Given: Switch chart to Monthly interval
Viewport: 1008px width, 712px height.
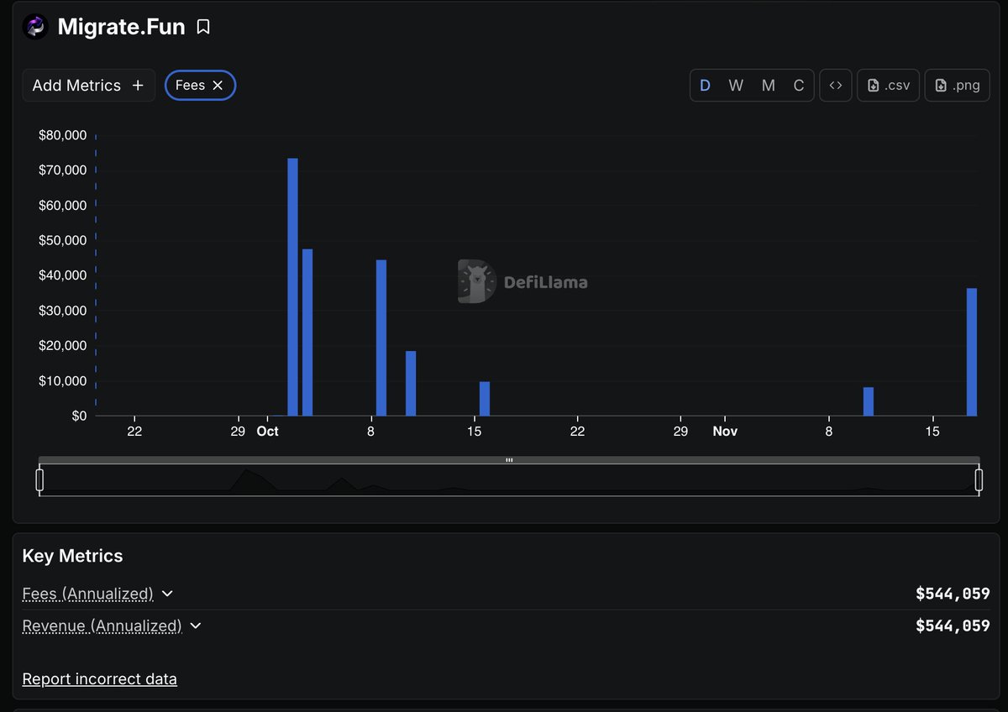Looking at the screenshot, I should coord(768,85).
